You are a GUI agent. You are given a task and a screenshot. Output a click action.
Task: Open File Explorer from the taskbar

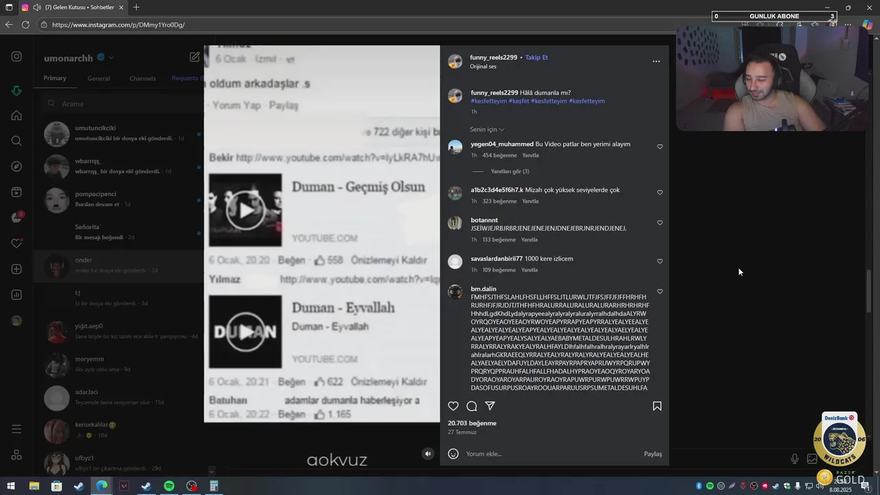point(34,486)
